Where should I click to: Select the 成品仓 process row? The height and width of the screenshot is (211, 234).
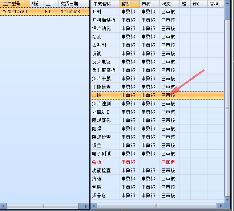157,195
